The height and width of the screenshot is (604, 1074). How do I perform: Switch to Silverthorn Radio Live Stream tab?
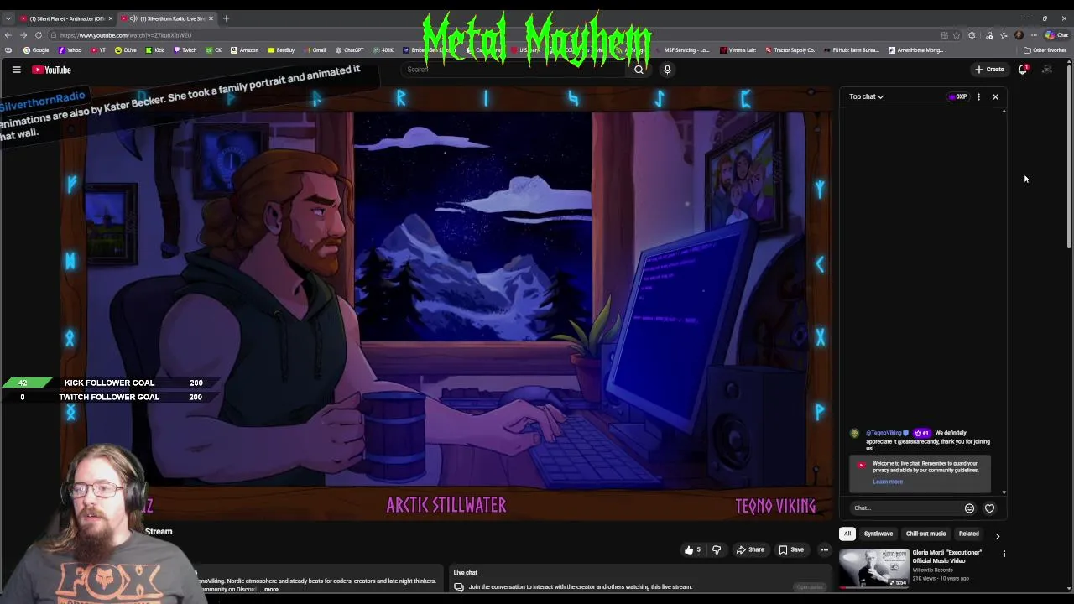click(168, 18)
